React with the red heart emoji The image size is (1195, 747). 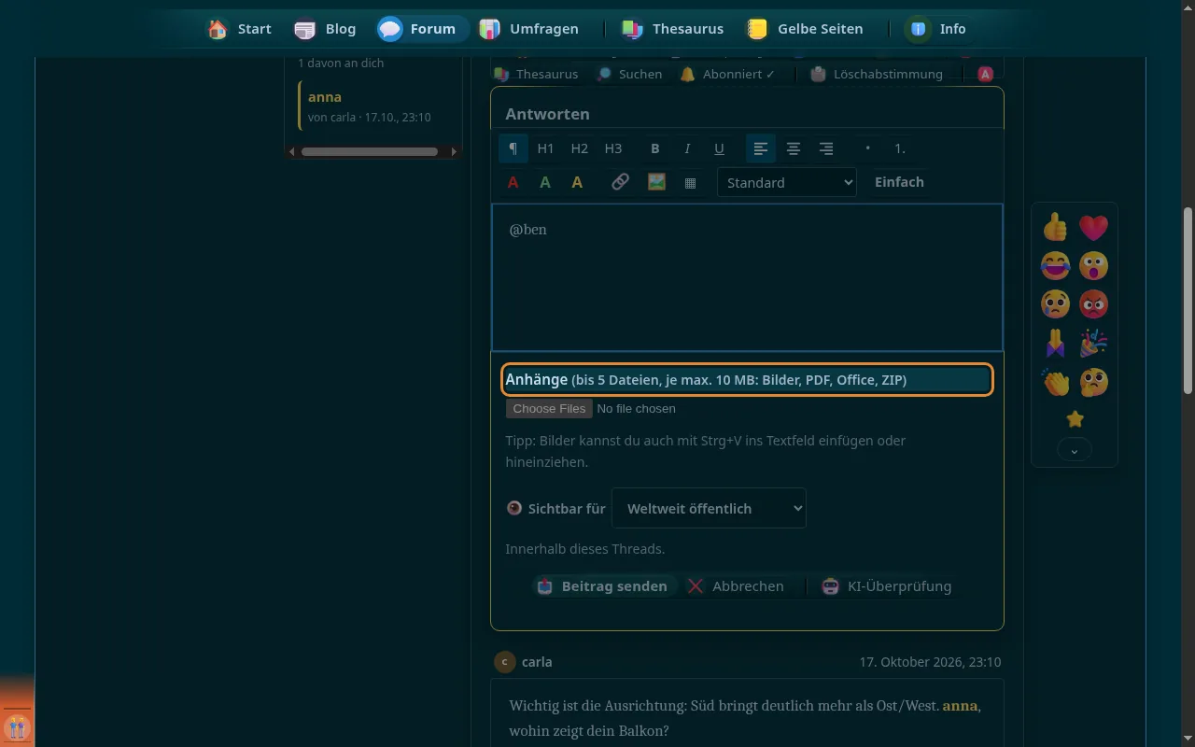pos(1093,227)
